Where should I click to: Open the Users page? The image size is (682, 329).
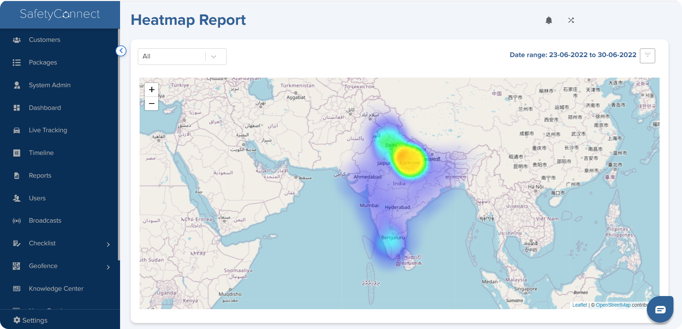[37, 198]
